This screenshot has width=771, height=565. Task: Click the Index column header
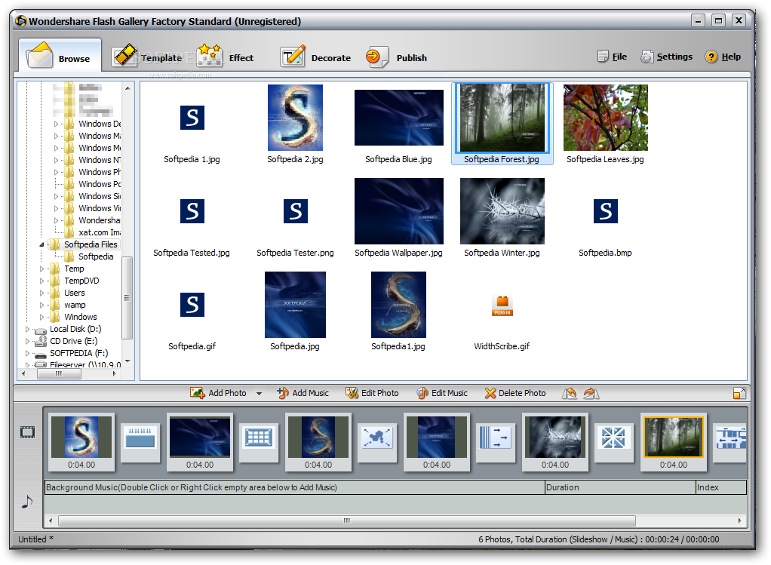pos(721,487)
